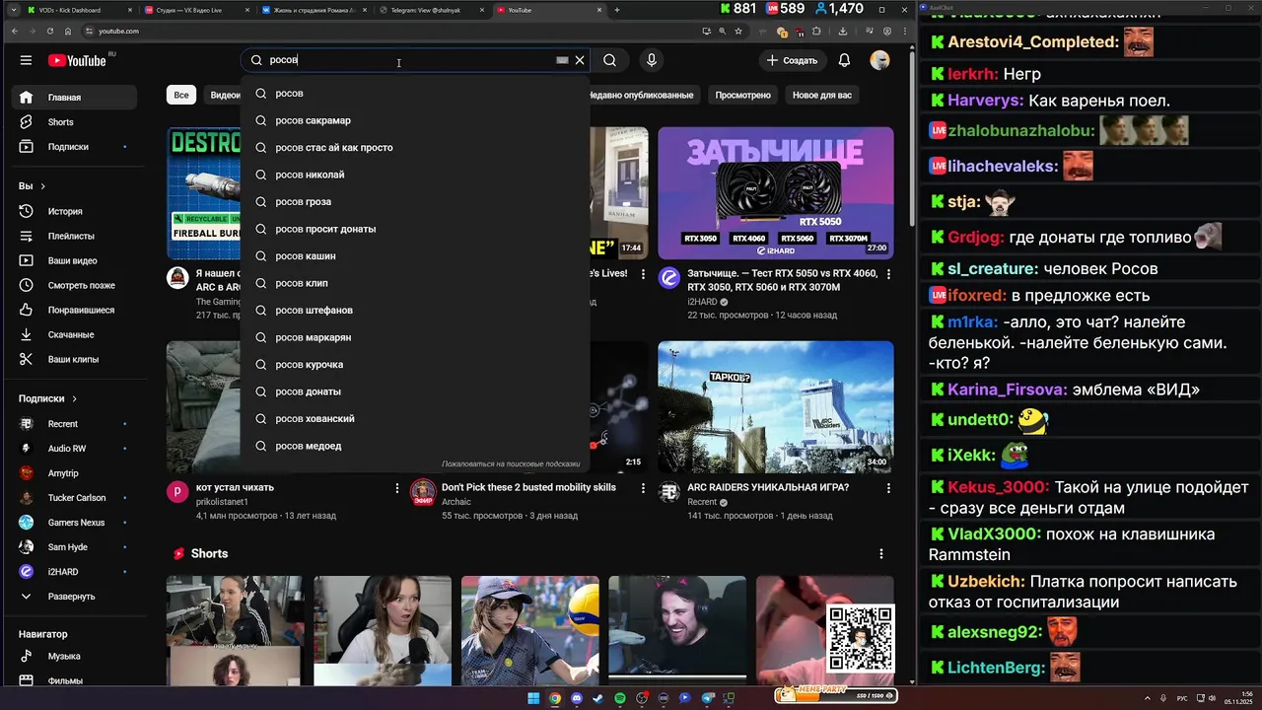Viewport: 1262px width, 710px height.
Task: Select suggestion 'росов сакрамар'
Action: pyautogui.click(x=414, y=120)
